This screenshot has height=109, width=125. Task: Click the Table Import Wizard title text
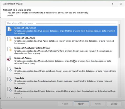tap(13, 4)
